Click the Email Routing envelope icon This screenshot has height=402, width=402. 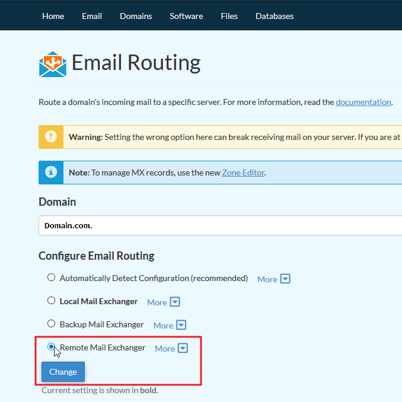[53, 64]
